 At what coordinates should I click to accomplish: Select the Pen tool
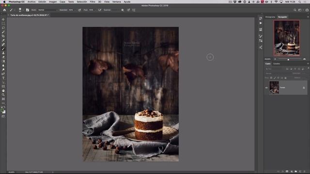(3, 74)
